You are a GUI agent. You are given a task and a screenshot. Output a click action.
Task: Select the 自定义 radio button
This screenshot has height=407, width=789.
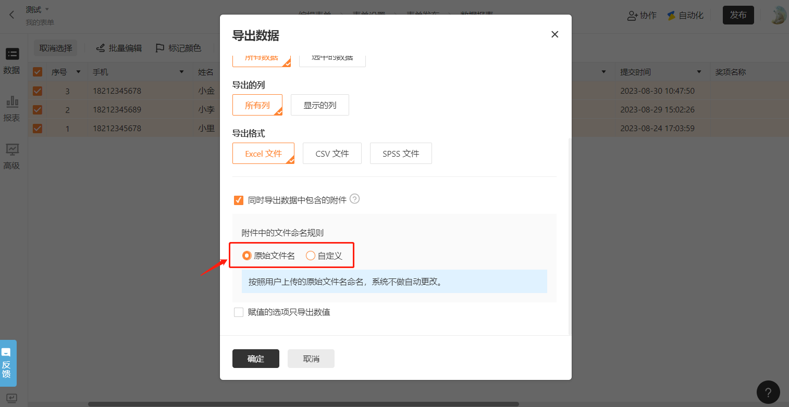click(311, 256)
